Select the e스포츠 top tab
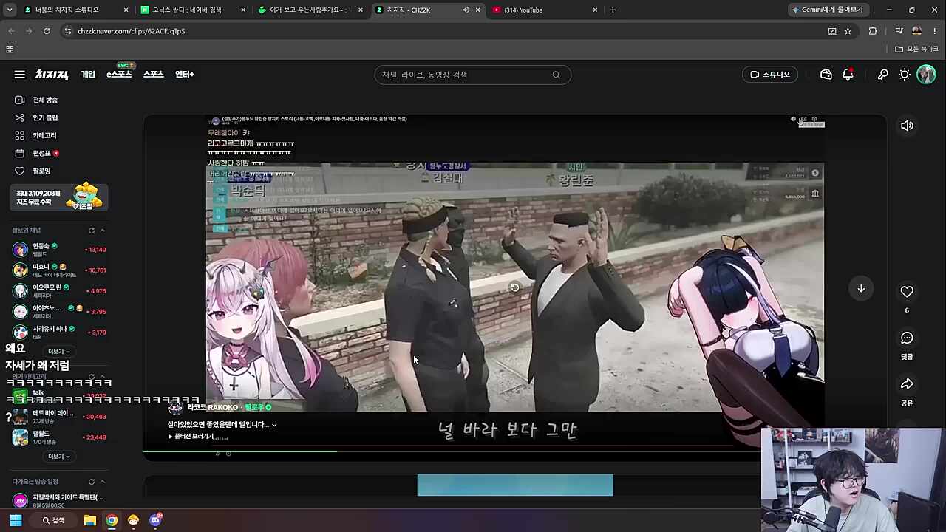The width and height of the screenshot is (946, 532). (x=119, y=75)
